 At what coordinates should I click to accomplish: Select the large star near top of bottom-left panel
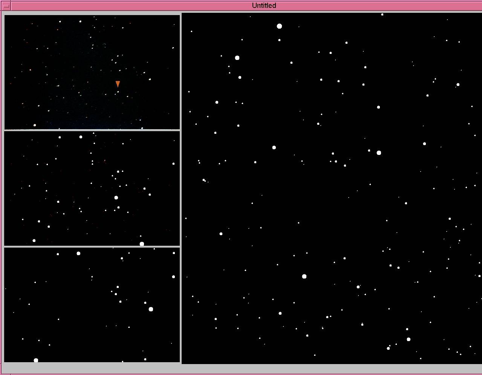tap(78, 253)
